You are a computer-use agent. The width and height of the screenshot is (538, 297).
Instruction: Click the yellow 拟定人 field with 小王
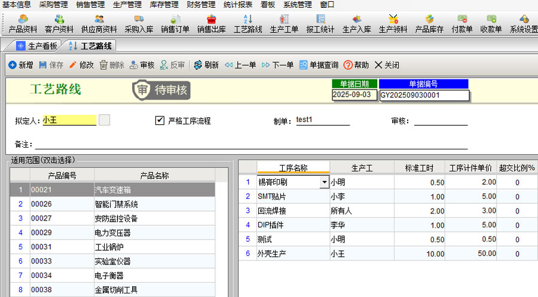(69, 120)
